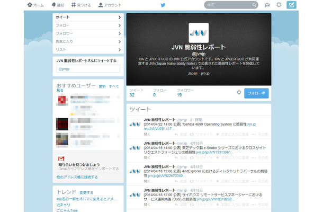Open the direct messages envelope icon

267,5
